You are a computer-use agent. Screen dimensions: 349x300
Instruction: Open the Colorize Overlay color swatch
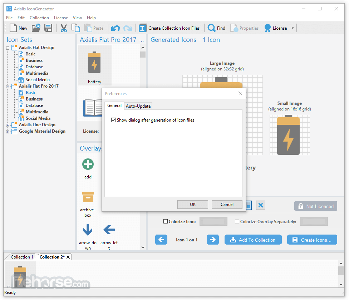pyautogui.click(x=314, y=221)
